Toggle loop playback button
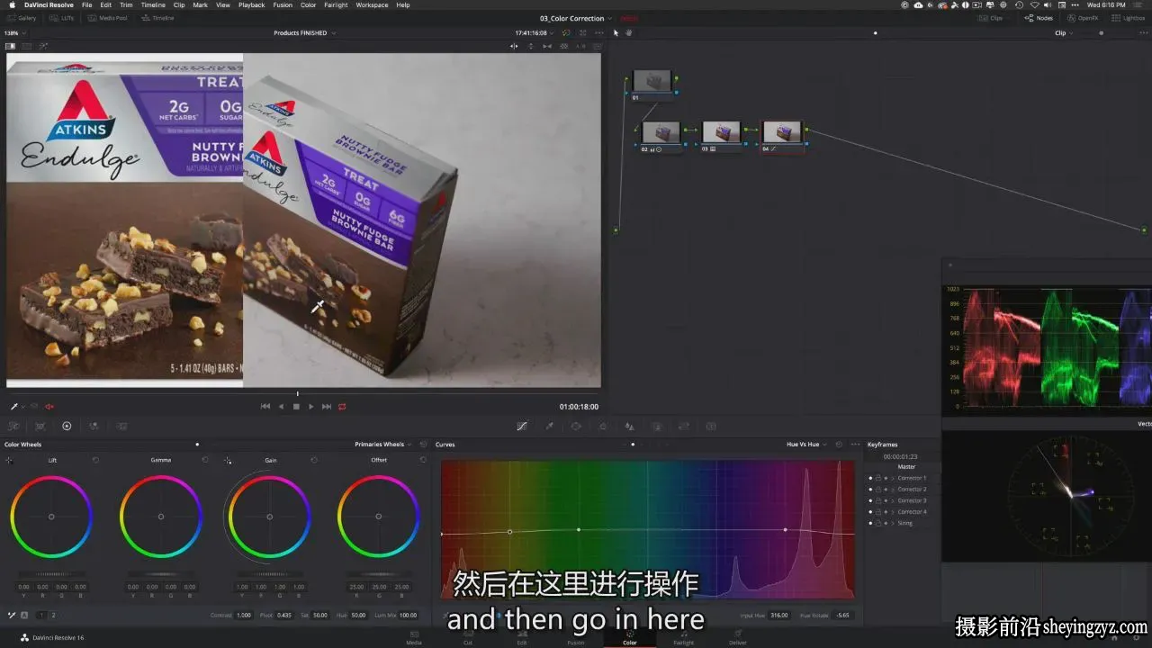1152x648 pixels. tap(342, 407)
